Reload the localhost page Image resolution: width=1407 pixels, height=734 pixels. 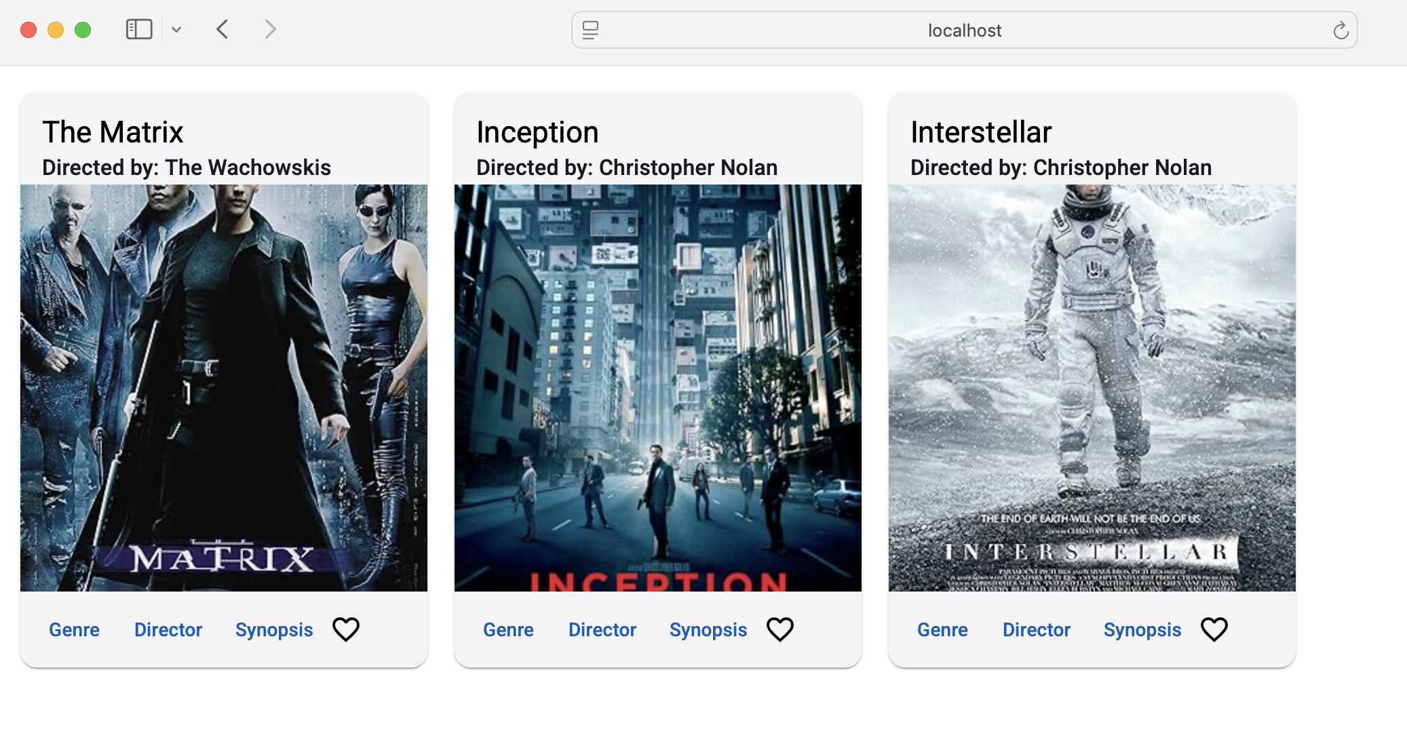pos(1340,31)
